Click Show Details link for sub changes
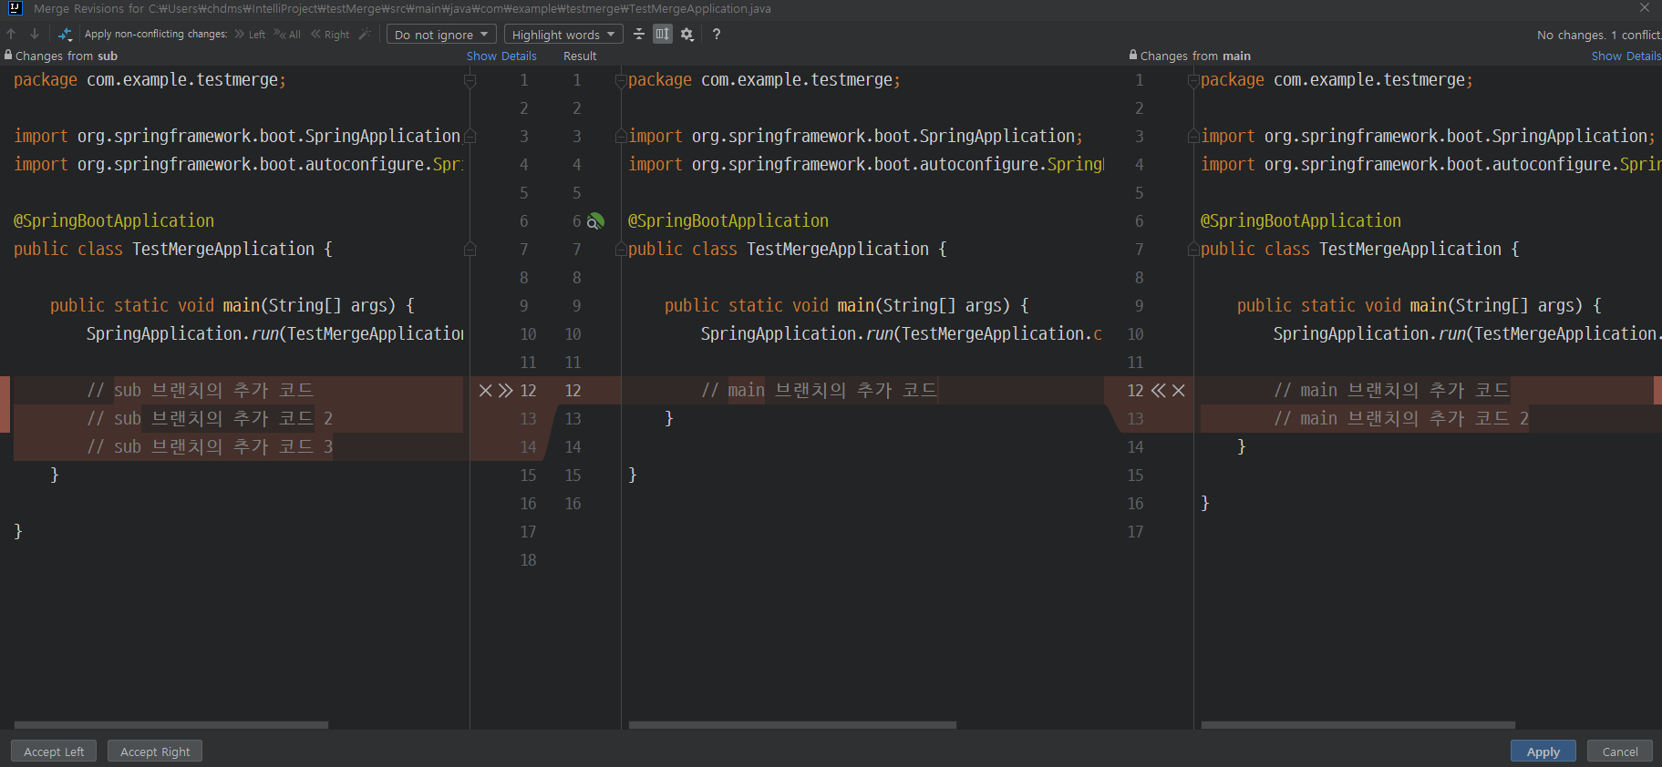The image size is (1662, 767). coord(501,56)
